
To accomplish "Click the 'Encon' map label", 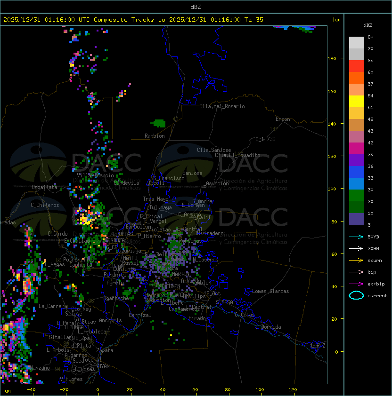I will (x=283, y=119).
